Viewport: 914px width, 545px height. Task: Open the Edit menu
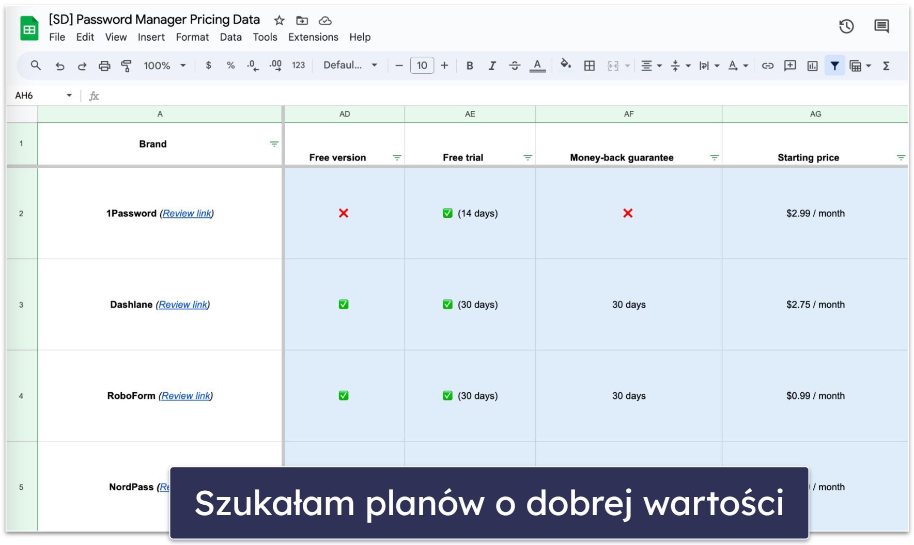coord(85,37)
